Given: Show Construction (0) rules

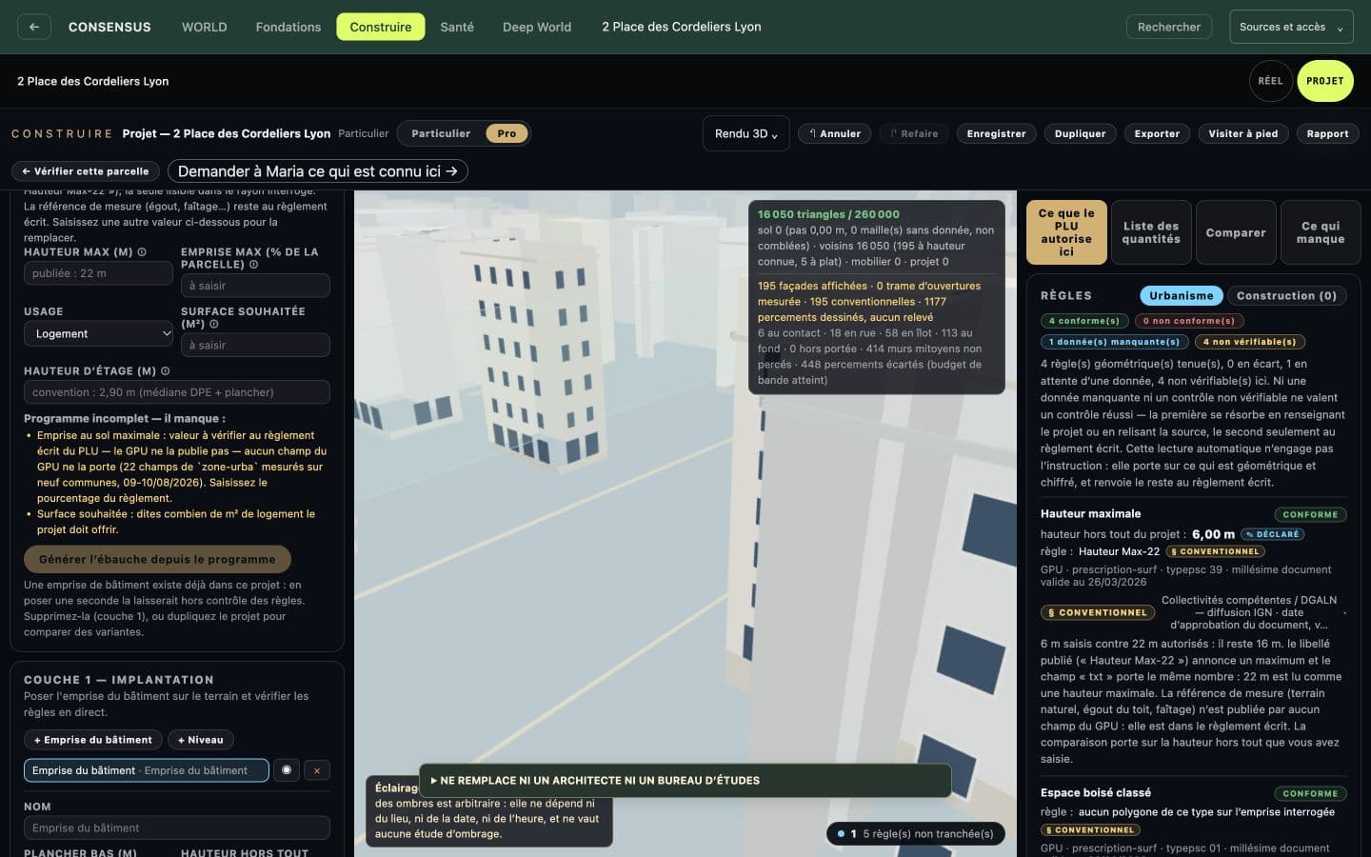Looking at the screenshot, I should tap(1286, 295).
